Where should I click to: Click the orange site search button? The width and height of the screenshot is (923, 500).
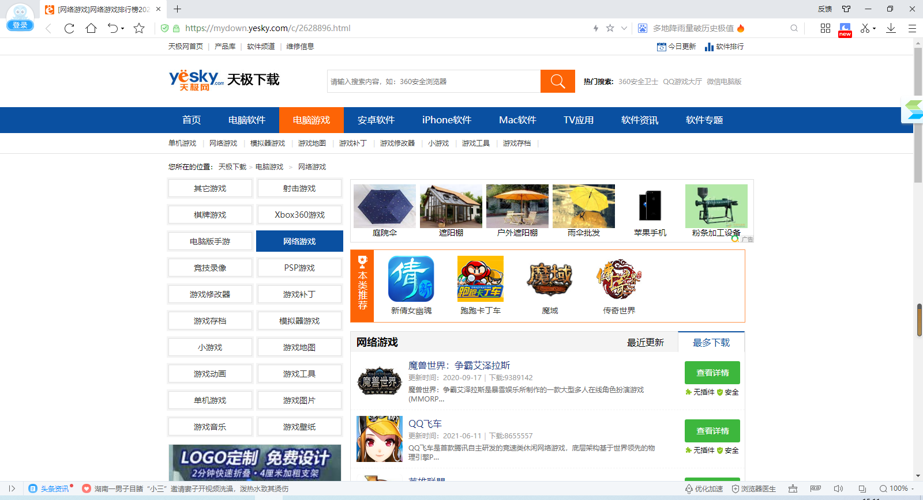point(558,81)
